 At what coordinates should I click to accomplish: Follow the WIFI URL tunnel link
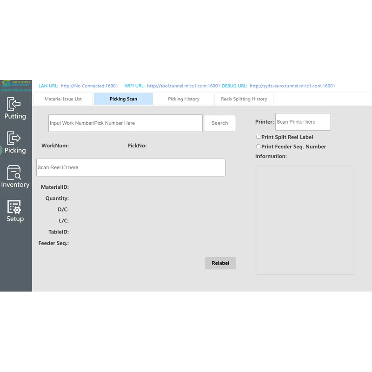[183, 86]
